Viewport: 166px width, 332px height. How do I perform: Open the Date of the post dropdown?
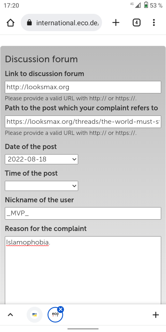point(41,159)
